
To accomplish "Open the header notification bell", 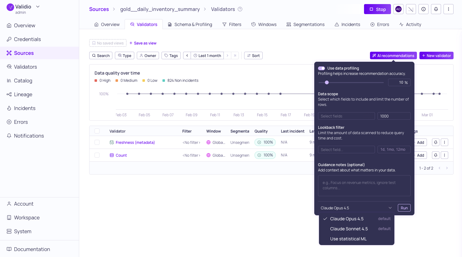I will tap(436, 9).
